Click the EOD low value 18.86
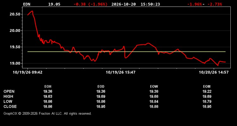The image size is (237, 126). (x=101, y=101)
